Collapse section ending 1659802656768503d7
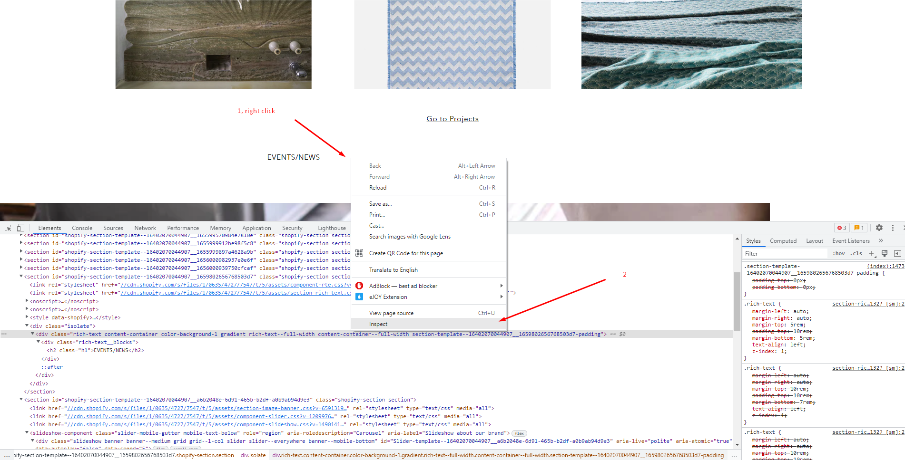905x460 pixels. [21, 277]
